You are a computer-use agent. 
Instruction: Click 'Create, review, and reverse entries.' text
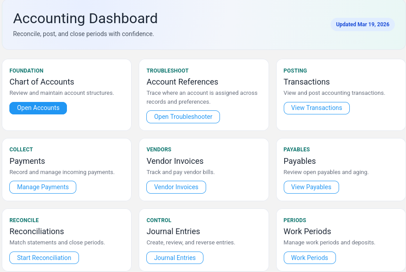191,243
